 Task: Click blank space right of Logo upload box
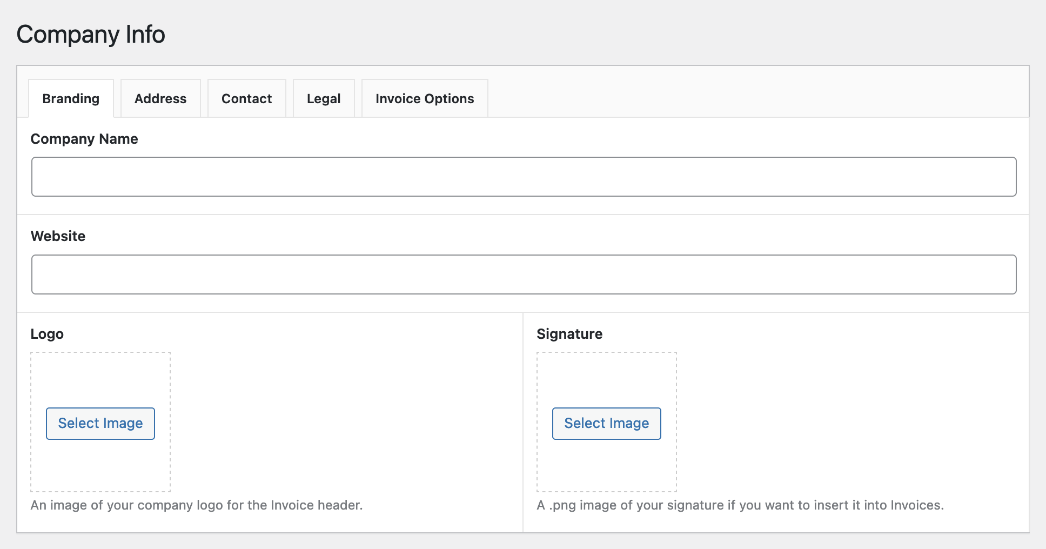coord(346,421)
